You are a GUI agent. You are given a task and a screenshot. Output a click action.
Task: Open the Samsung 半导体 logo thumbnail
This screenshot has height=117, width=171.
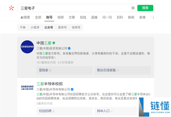(x=27, y=88)
